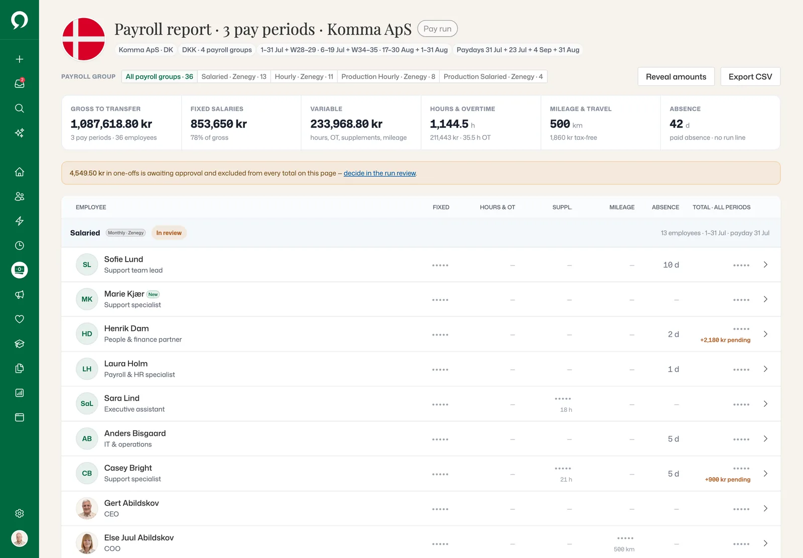Expand Marie Kjær row chevron
803x558 pixels.
coord(765,299)
